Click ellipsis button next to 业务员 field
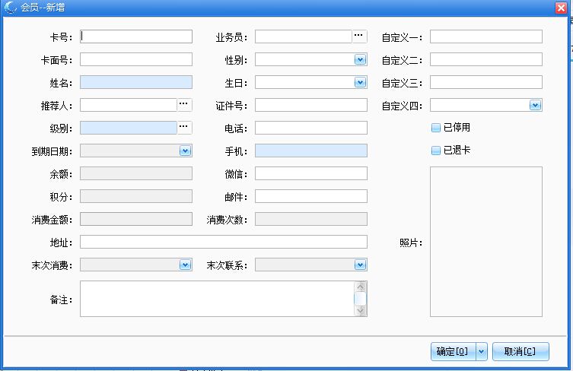The height and width of the screenshot is (371, 573). click(x=359, y=36)
